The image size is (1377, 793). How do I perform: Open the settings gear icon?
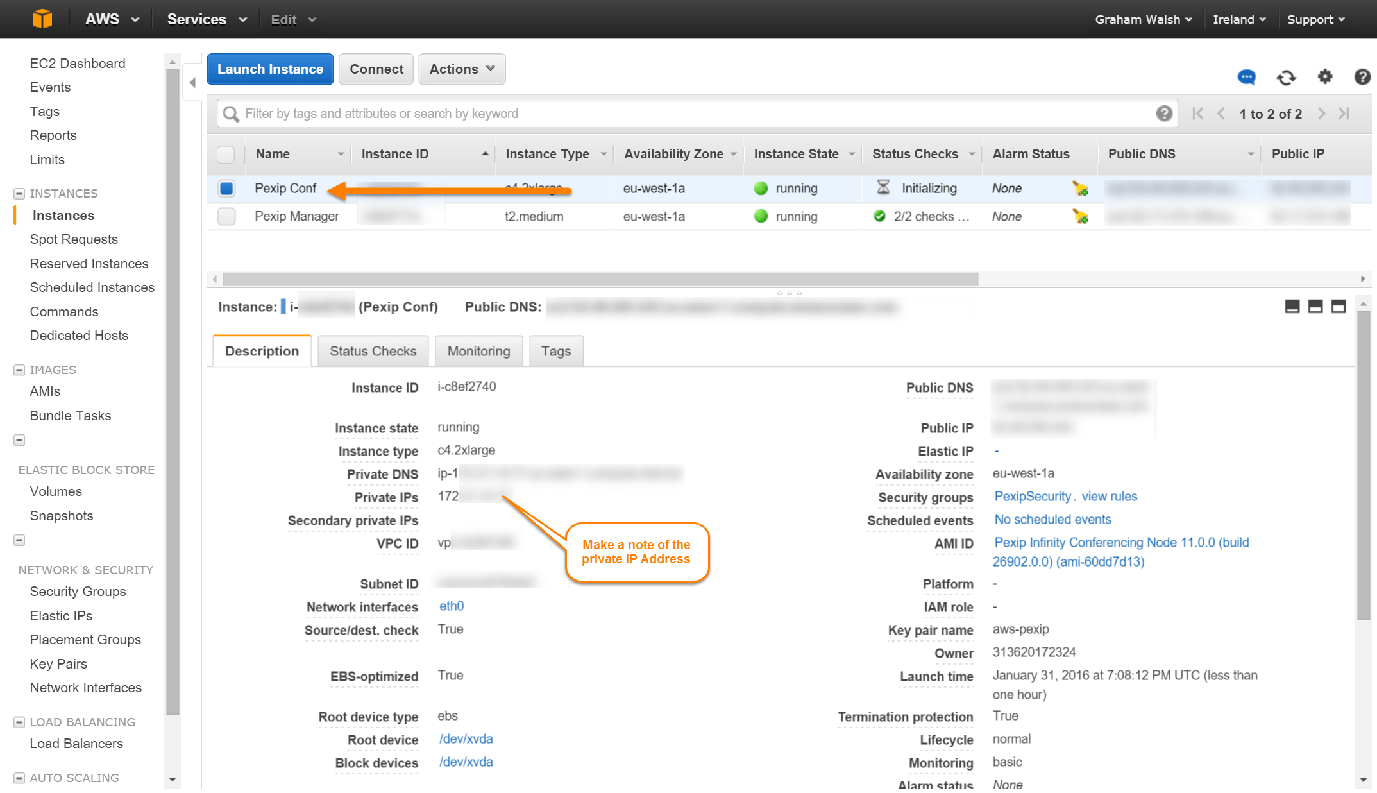pyautogui.click(x=1325, y=77)
